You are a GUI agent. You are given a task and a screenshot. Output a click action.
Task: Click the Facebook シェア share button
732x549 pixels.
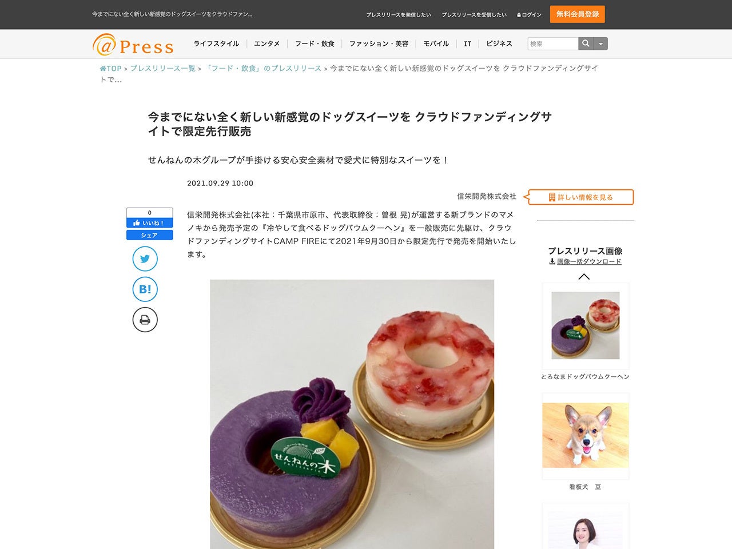click(149, 235)
